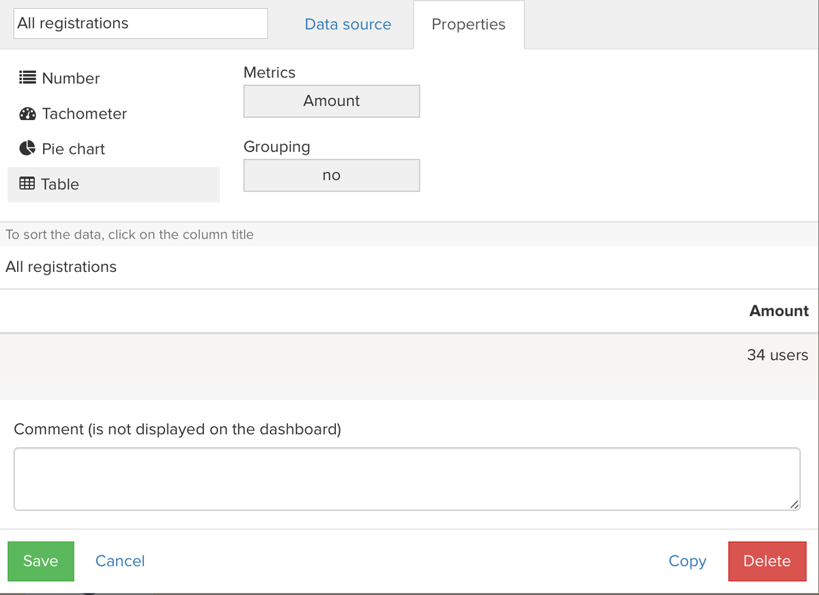
Task: Click the Pie chart icon
Action: [27, 149]
